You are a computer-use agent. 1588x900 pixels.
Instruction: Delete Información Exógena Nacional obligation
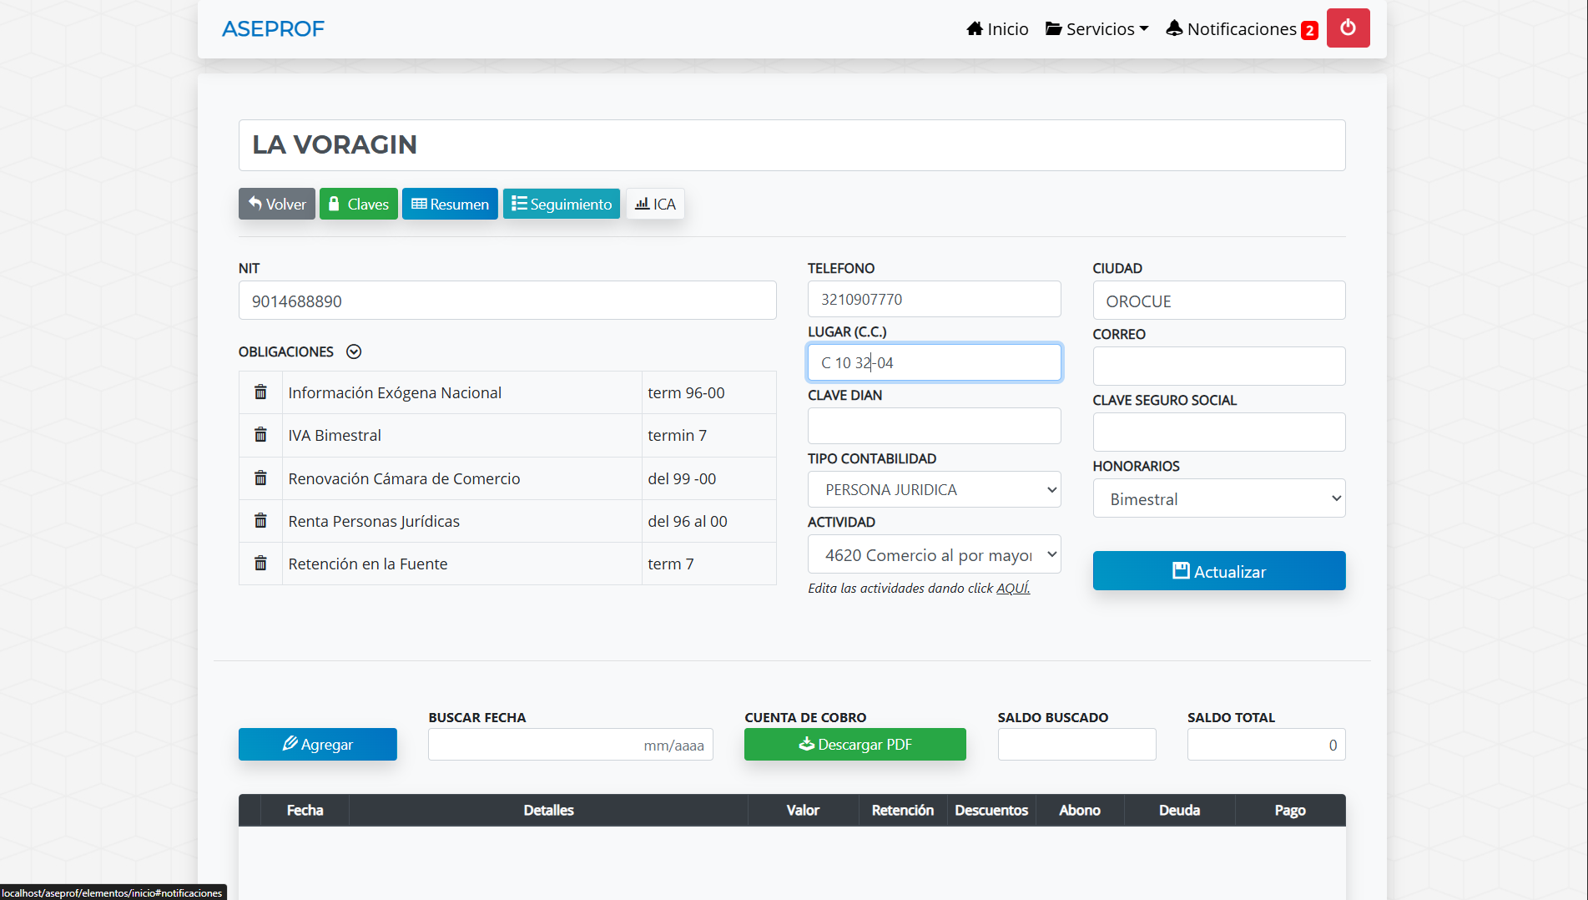[260, 392]
